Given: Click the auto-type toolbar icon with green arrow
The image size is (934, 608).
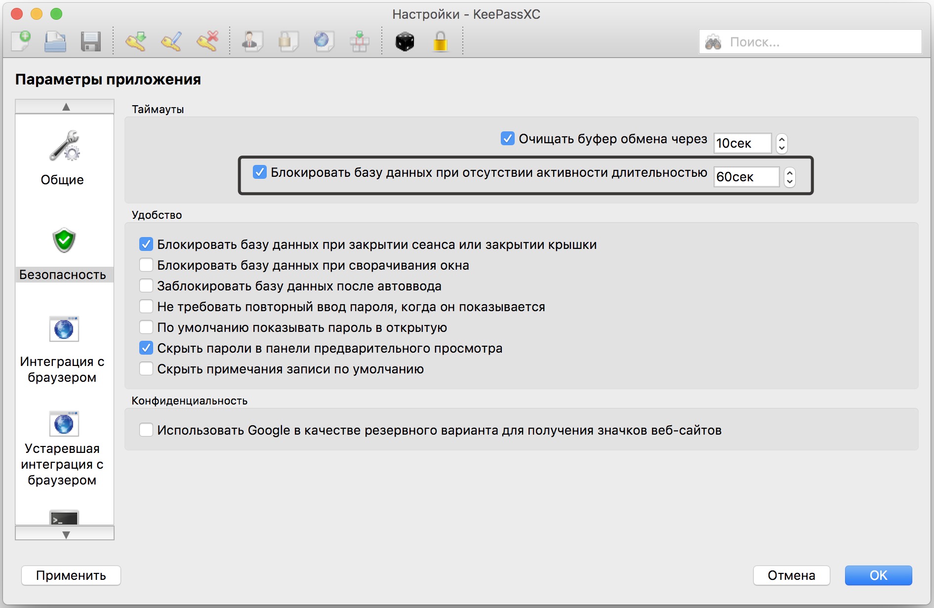Looking at the screenshot, I should [360, 41].
